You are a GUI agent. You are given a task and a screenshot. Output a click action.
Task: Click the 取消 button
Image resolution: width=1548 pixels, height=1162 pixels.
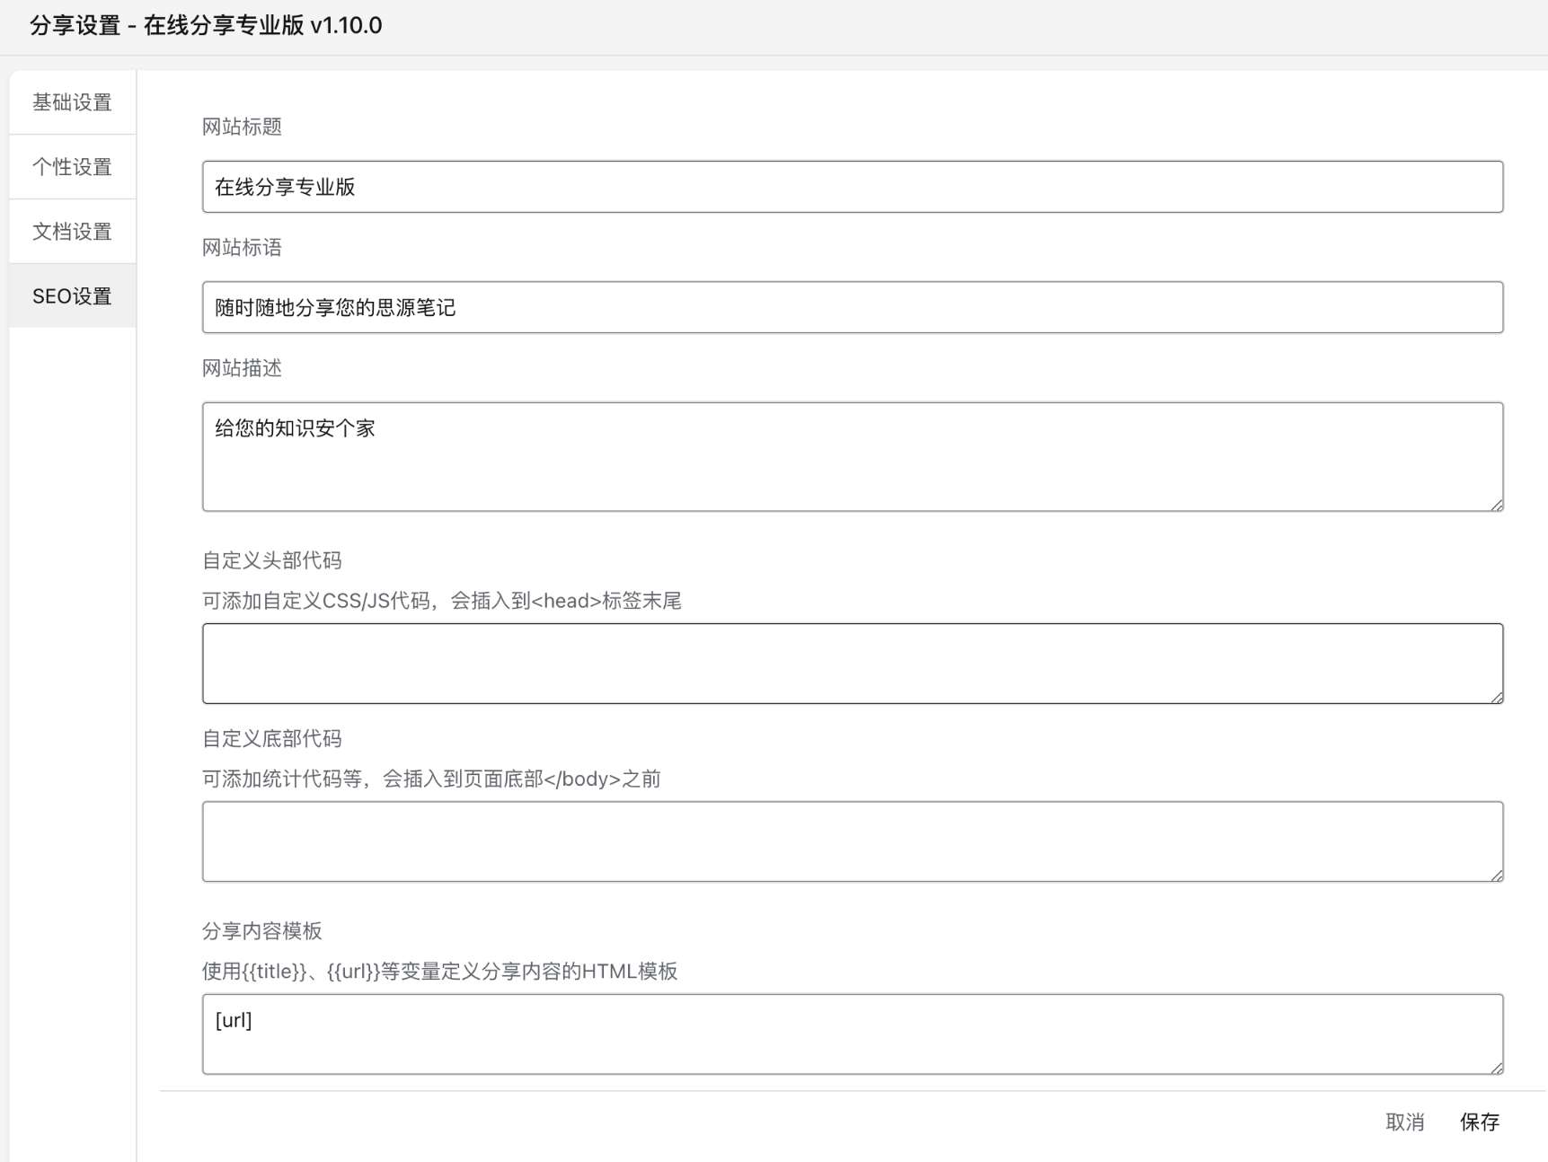click(1404, 1122)
